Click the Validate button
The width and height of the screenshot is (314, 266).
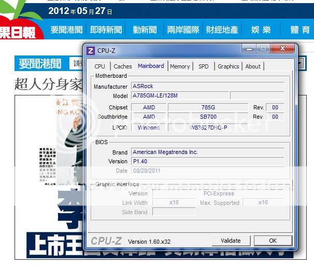[x=231, y=241]
